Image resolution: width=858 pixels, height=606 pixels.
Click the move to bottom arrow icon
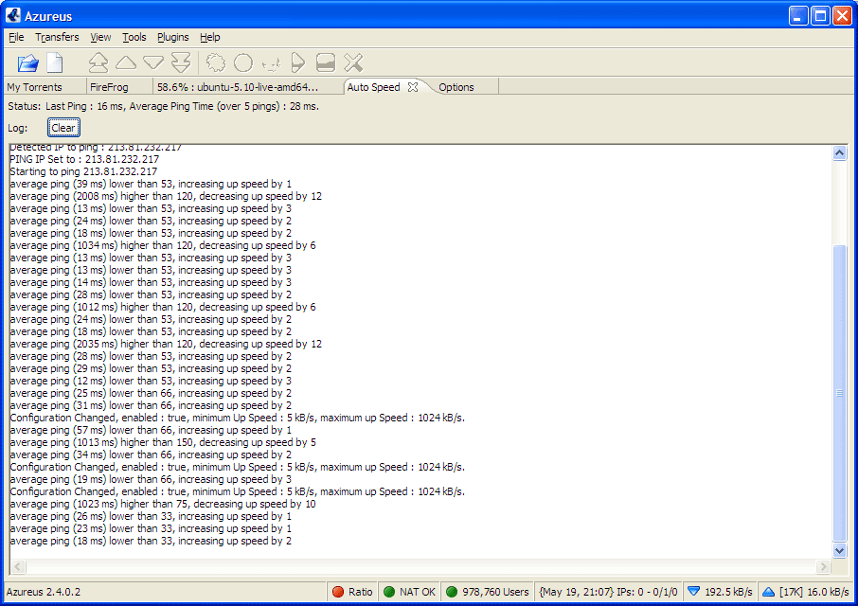[181, 62]
